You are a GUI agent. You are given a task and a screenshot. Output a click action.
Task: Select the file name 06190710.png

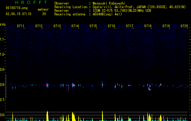click(17, 8)
